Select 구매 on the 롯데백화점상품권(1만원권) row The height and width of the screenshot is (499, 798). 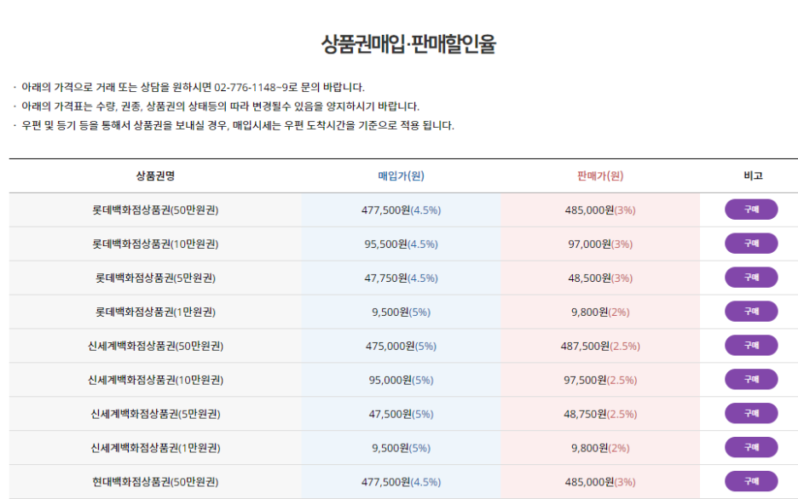pyautogui.click(x=751, y=312)
